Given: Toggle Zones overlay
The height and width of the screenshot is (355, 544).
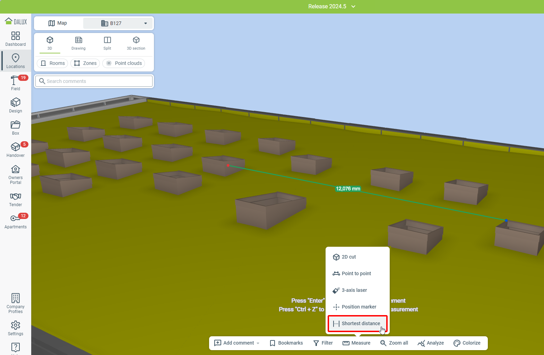Looking at the screenshot, I should (85, 63).
